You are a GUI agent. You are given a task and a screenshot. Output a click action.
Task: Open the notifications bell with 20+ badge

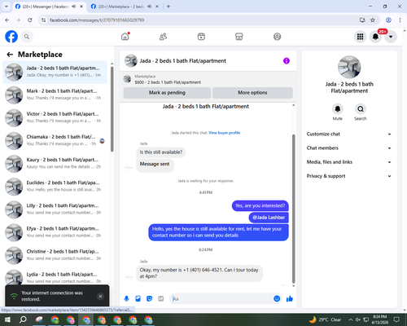375,37
